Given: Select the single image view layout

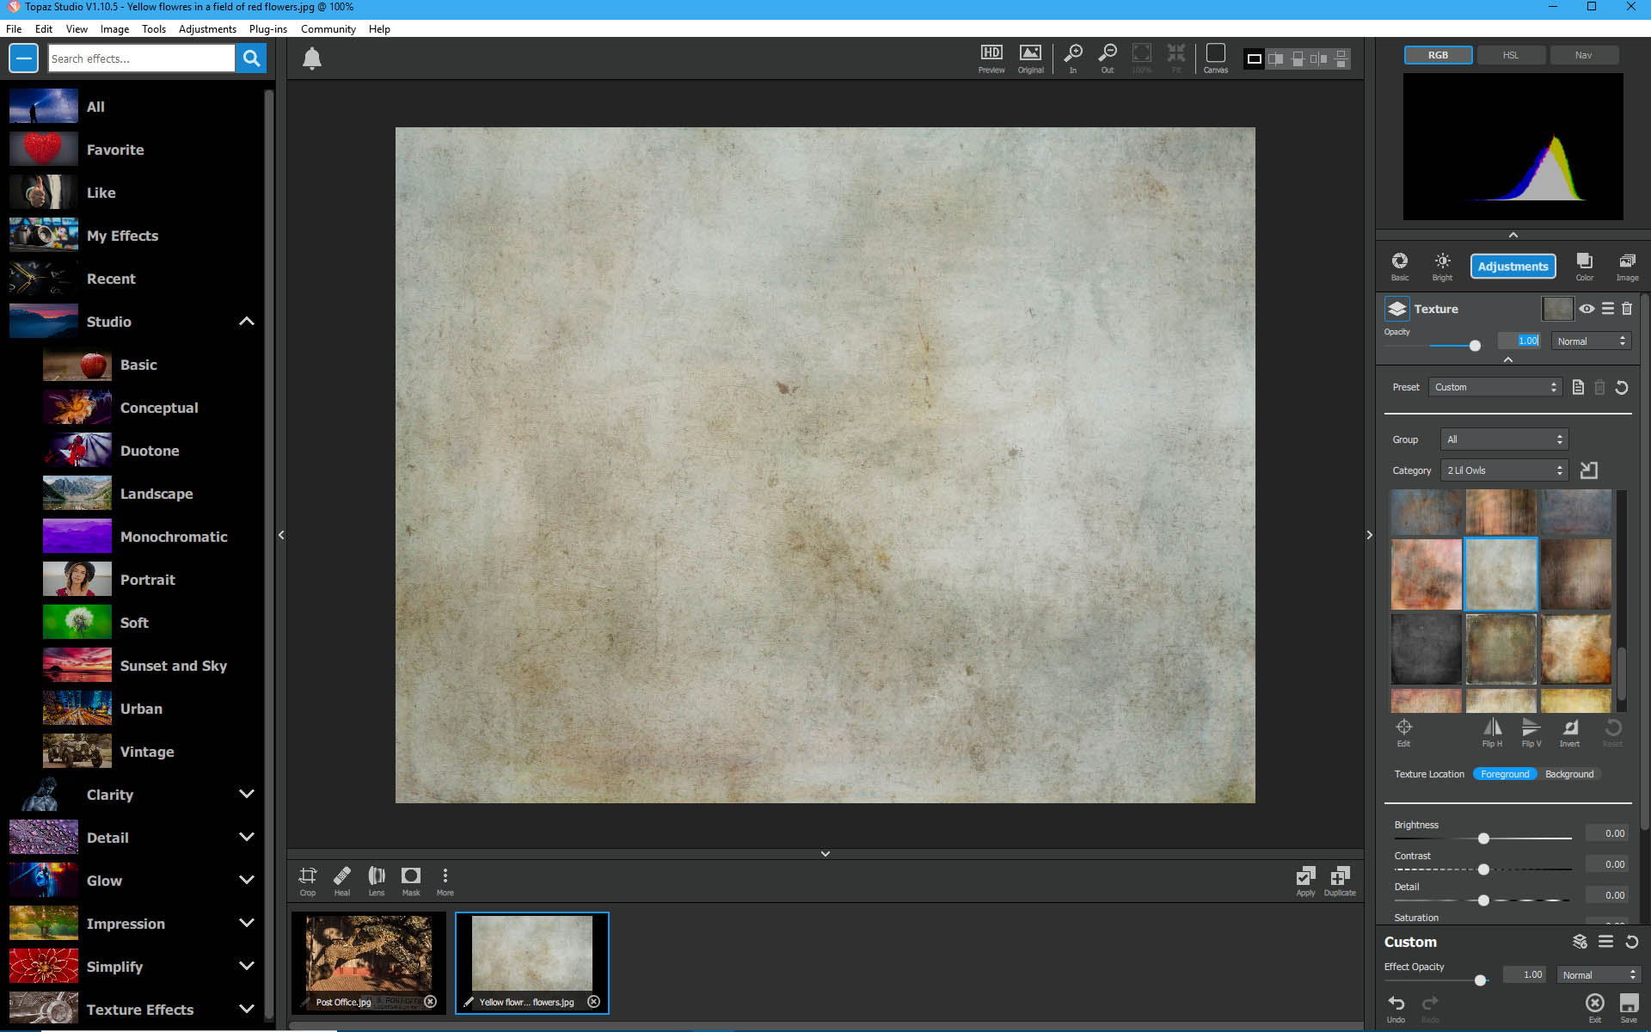Looking at the screenshot, I should pos(1255,58).
